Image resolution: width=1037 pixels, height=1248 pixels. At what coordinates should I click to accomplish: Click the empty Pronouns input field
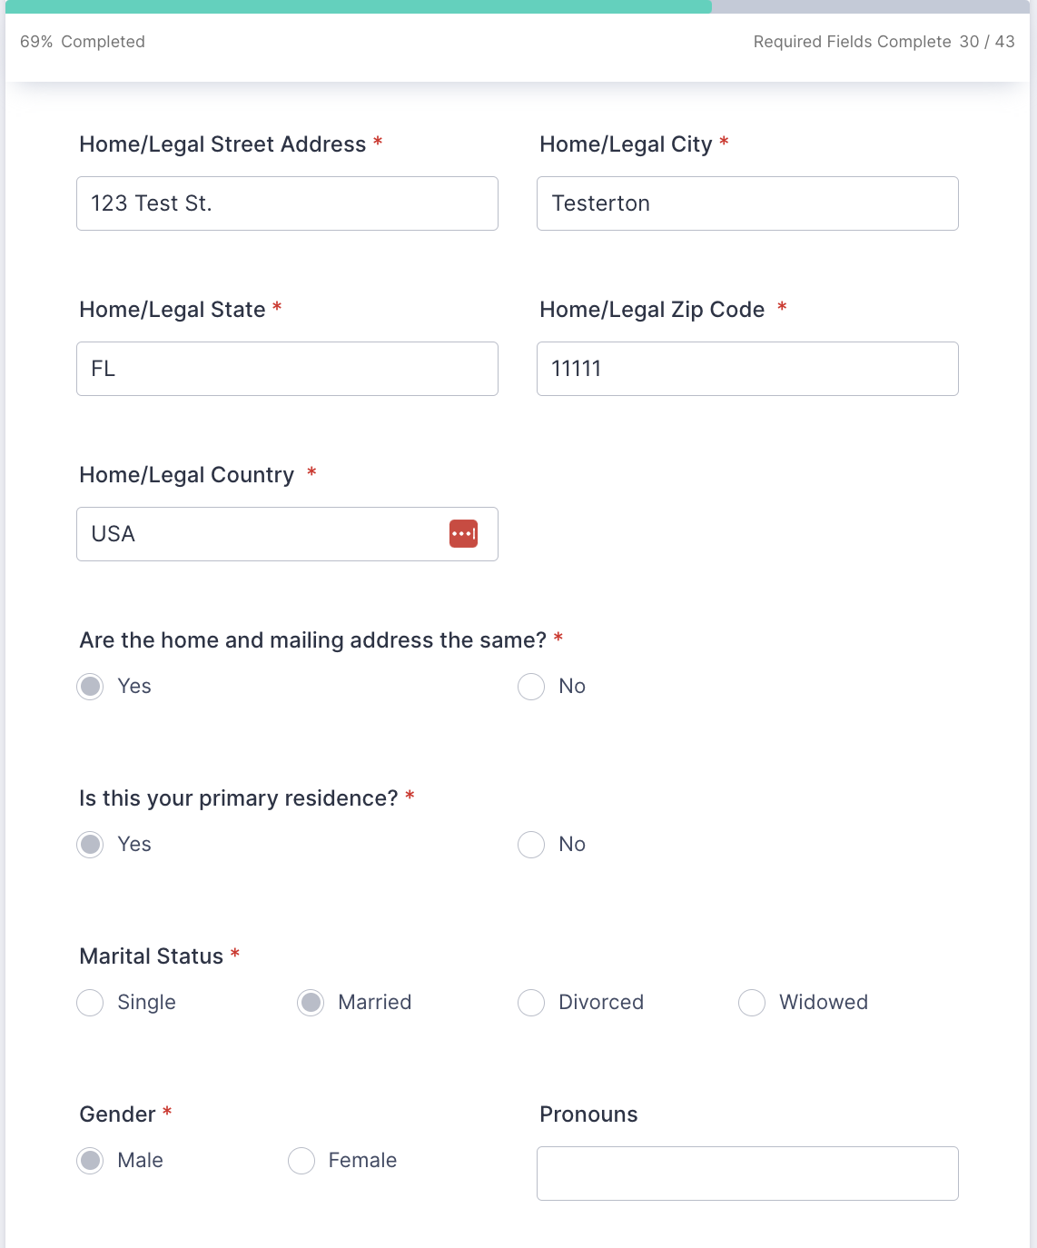coord(747,1174)
